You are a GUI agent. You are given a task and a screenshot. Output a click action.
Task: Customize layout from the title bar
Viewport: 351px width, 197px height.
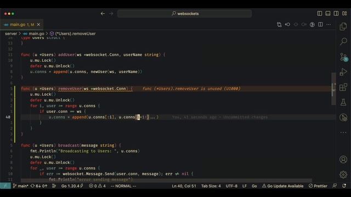(x=344, y=13)
